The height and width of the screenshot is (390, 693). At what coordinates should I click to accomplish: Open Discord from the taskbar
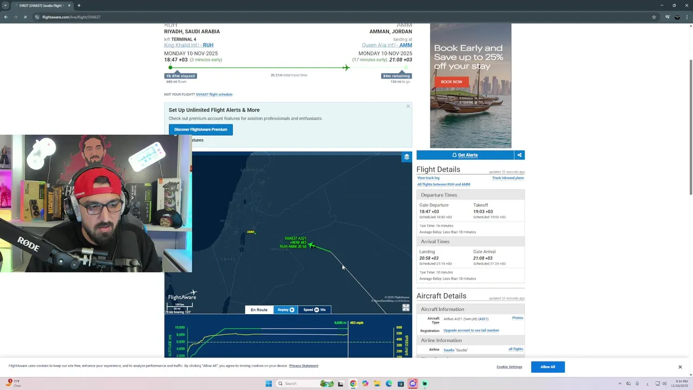pos(413,383)
